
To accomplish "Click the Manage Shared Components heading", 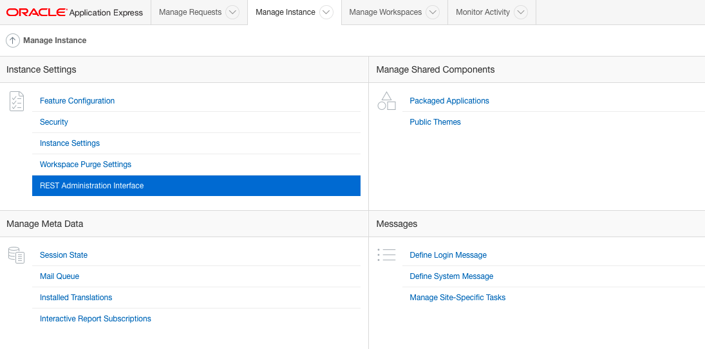I will coord(435,69).
